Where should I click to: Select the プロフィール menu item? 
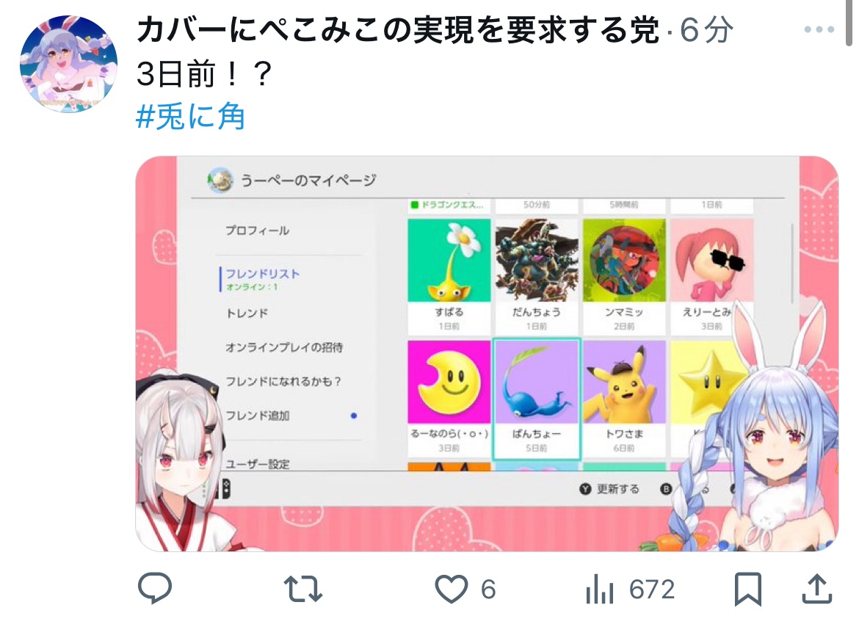click(258, 231)
